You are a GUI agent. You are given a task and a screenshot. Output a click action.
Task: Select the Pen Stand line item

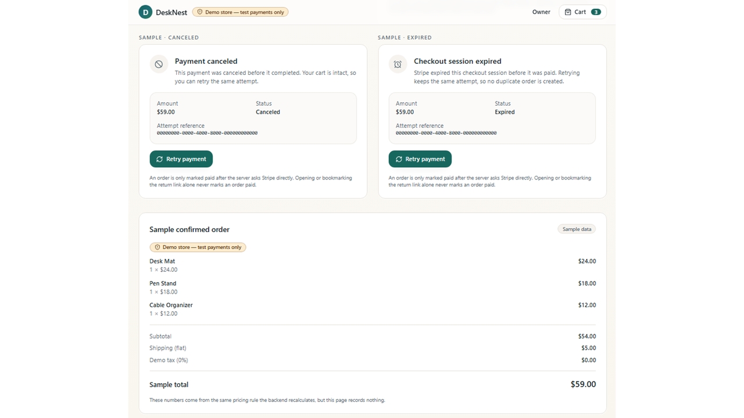tap(373, 287)
